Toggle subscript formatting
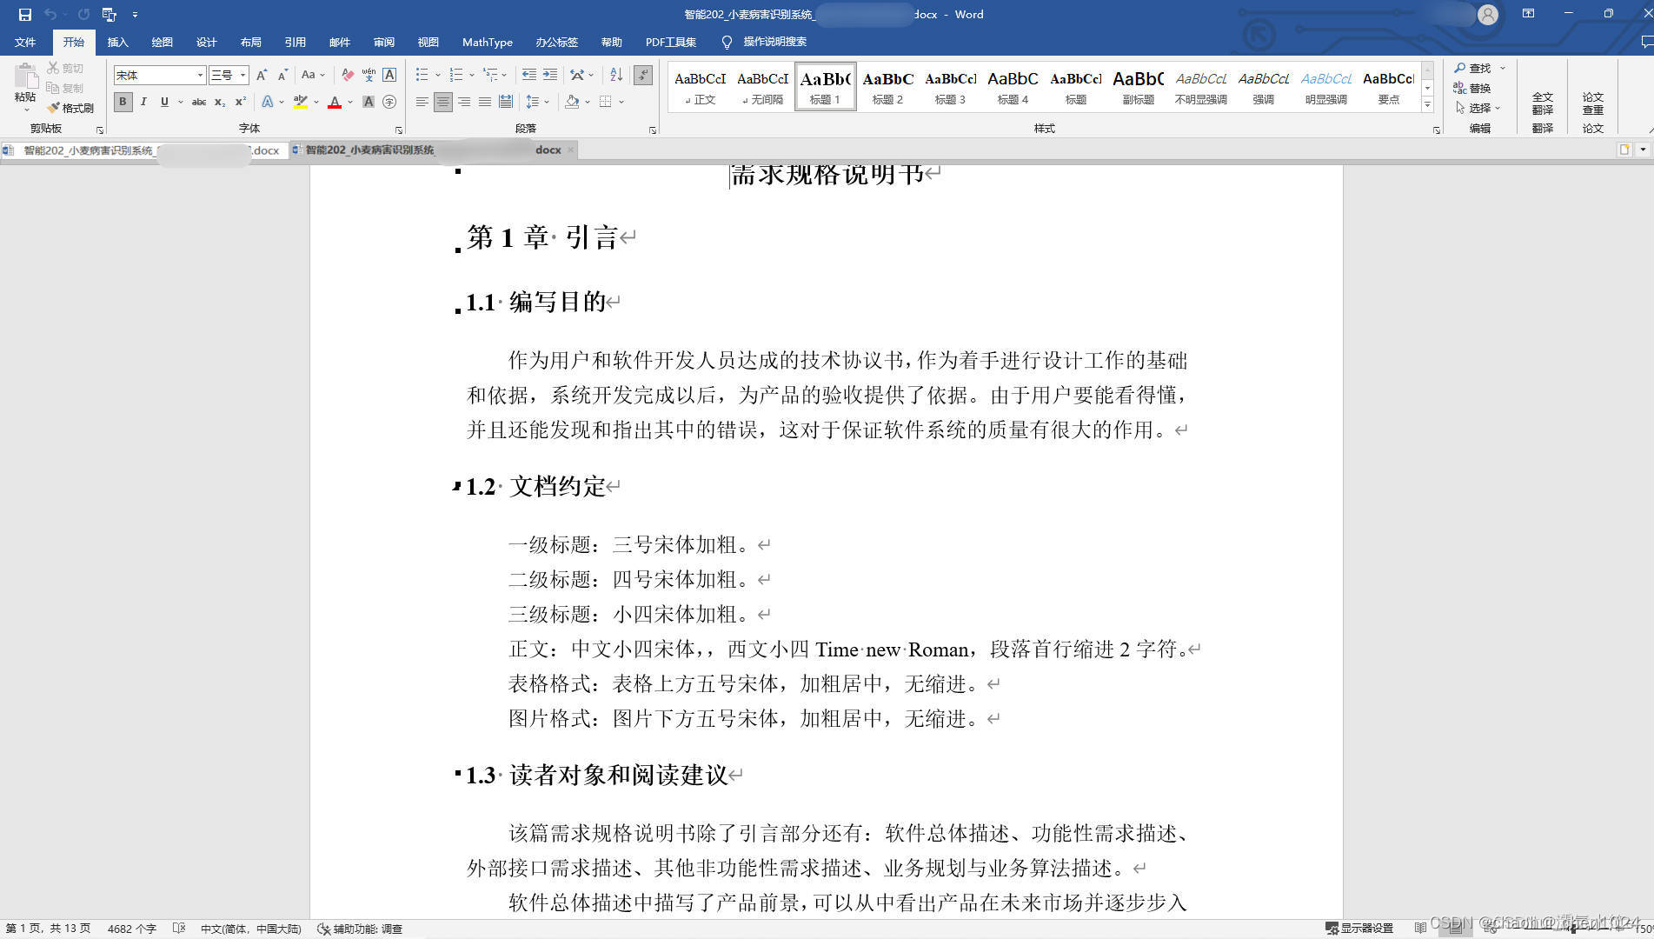 click(220, 102)
